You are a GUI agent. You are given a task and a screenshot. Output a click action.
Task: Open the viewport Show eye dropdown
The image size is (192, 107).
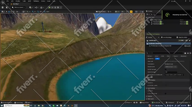pyautogui.click(x=123, y=12)
